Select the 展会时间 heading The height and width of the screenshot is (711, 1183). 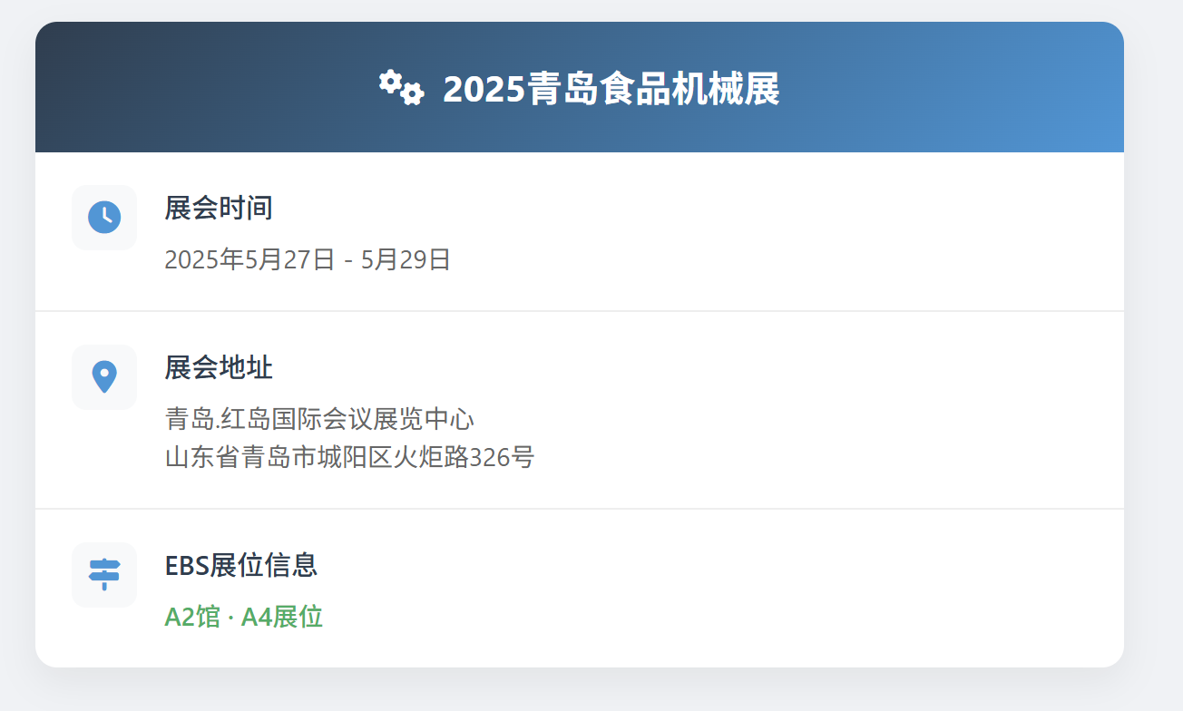(219, 208)
